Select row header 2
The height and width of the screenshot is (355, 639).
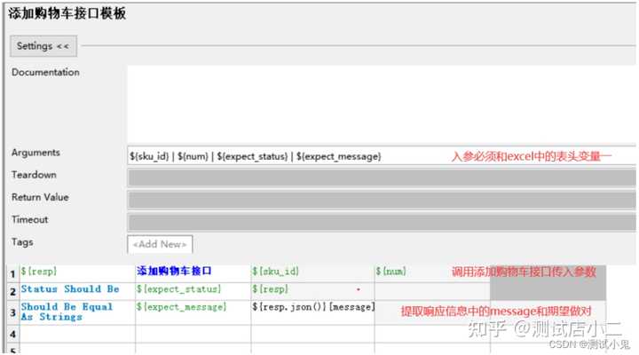coord(13,291)
